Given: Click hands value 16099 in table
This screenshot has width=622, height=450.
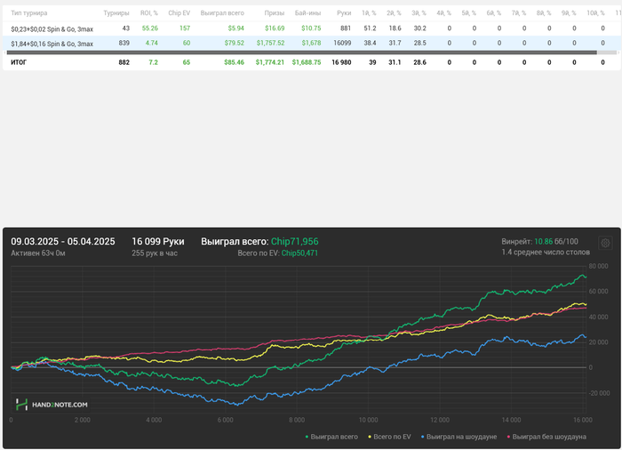Looking at the screenshot, I should click(342, 43).
